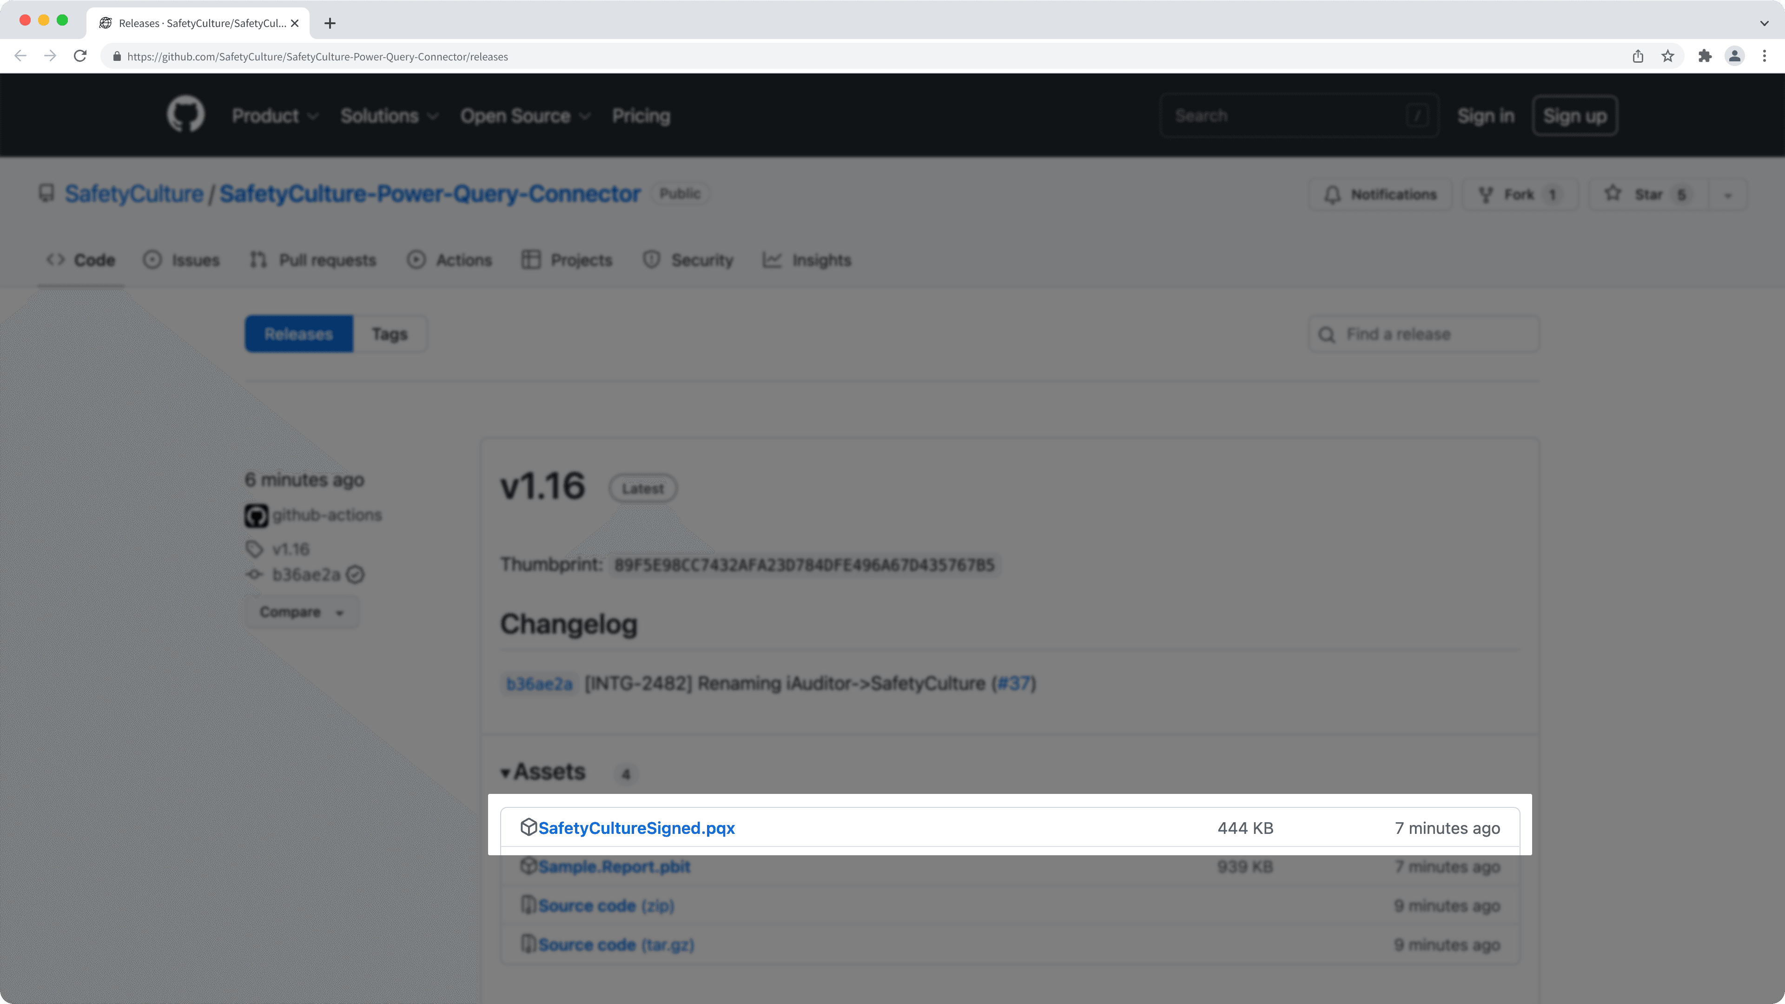Expand the Compare dropdown
1785x1004 pixels.
[x=301, y=612]
